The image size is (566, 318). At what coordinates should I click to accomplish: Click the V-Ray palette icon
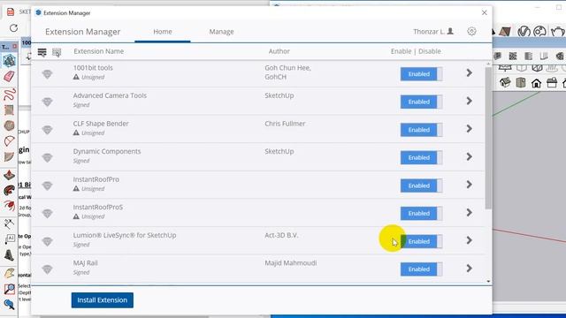click(539, 32)
